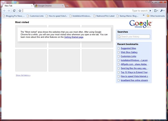Select the bottom-left most visited thumbnail
Viewport: 168px width, 121px height.
pyautogui.click(x=31, y=60)
